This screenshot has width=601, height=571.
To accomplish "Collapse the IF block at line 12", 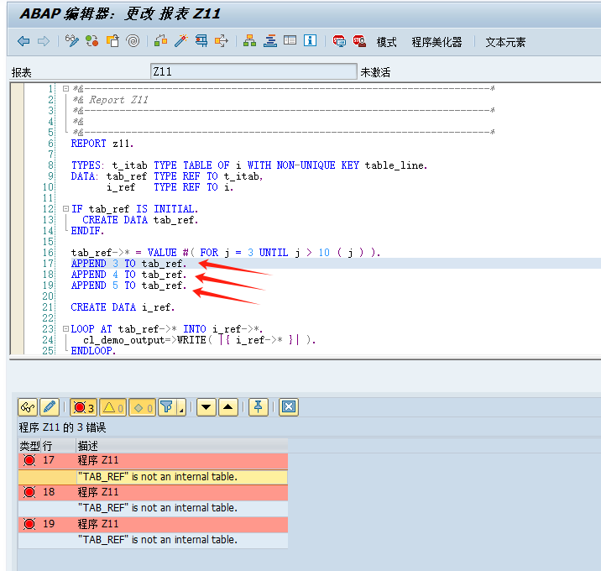I will (65, 208).
